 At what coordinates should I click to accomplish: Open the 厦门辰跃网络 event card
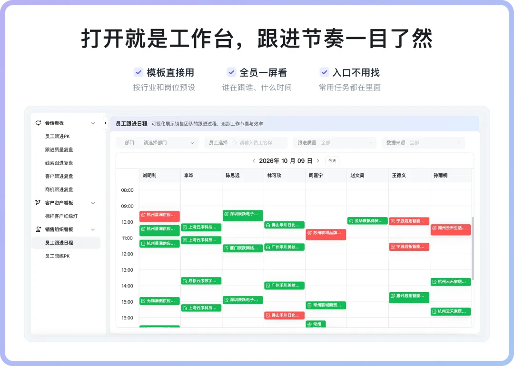243,248
